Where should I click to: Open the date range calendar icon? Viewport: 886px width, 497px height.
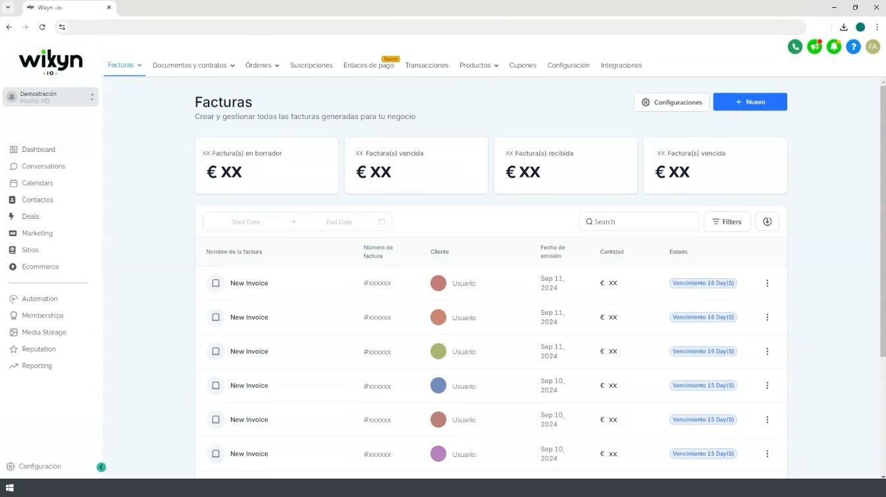[x=382, y=222]
